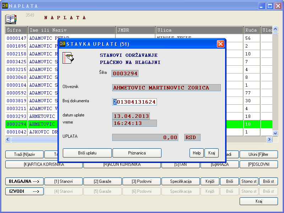
Task: Click the Priznanica button
Action: coord(137,153)
